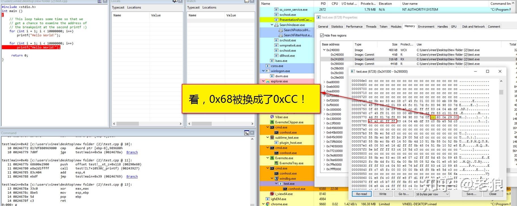This screenshot has width=517, height=206.
Task: Click the hex viewer vertical scrollbar thumb
Action: pos(501,92)
